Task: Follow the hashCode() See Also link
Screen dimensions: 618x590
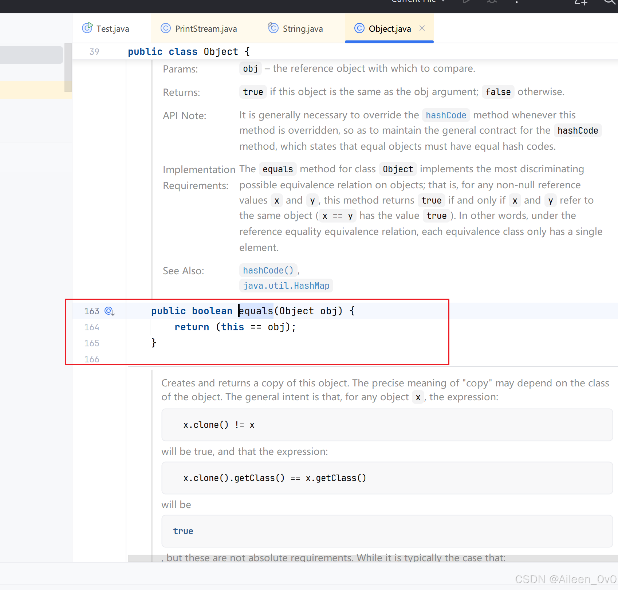Action: [x=268, y=270]
